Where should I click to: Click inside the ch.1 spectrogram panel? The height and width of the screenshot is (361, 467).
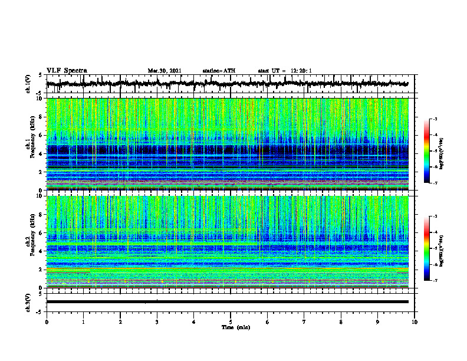228,144
